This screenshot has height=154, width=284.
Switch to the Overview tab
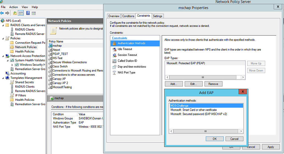point(114,16)
